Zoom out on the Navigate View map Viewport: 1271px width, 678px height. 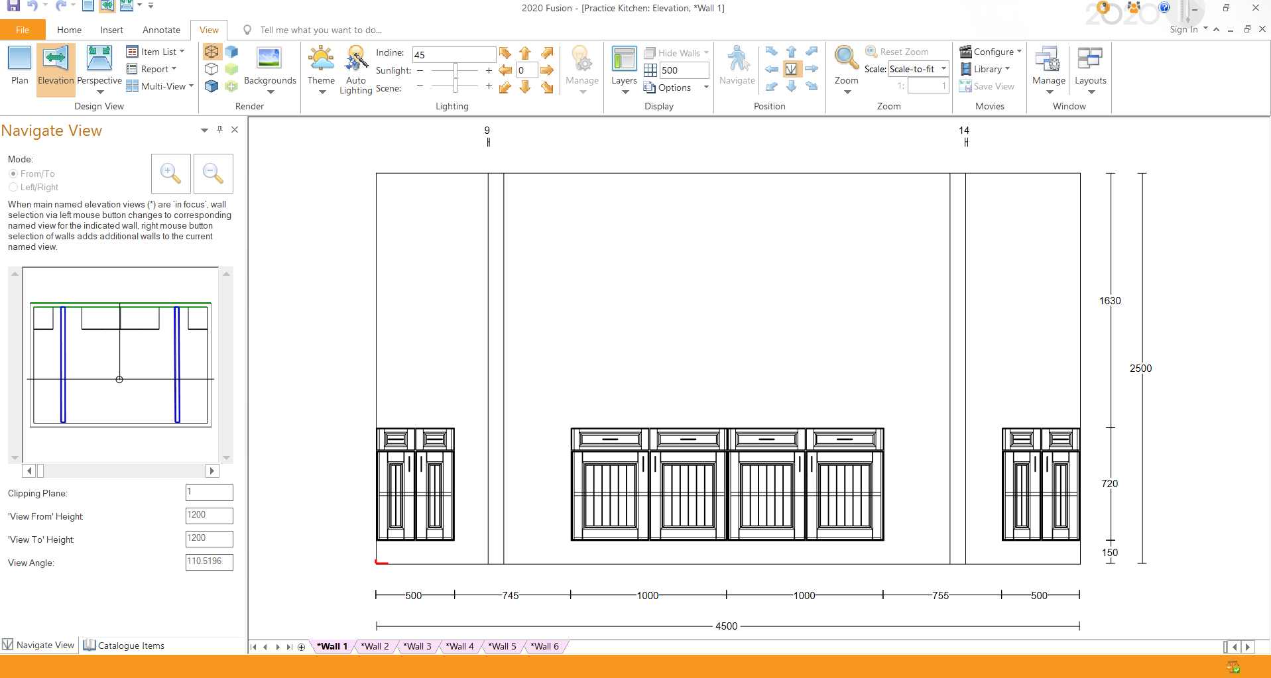213,174
